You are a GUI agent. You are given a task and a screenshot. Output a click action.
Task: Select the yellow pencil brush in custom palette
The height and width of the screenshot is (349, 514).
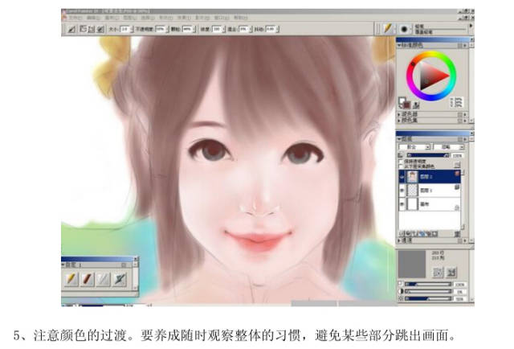(x=71, y=279)
